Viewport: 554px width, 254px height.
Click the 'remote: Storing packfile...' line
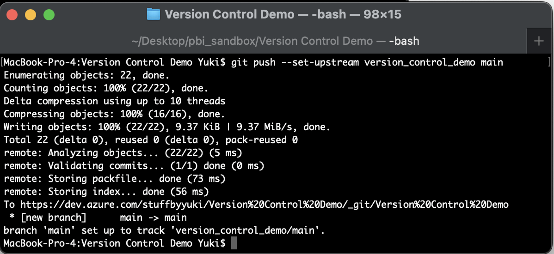[115, 179]
